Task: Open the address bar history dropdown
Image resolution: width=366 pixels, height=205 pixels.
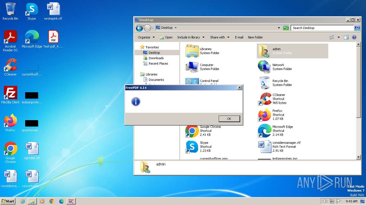Action: pos(279,28)
